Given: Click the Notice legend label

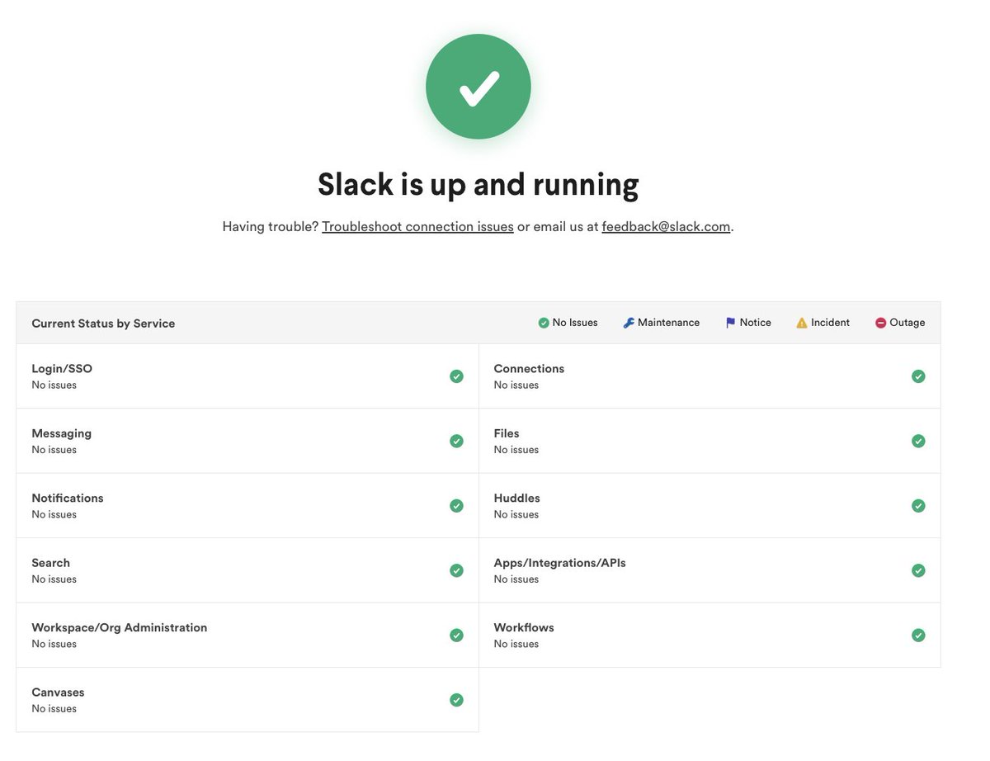Looking at the screenshot, I should pos(756,323).
